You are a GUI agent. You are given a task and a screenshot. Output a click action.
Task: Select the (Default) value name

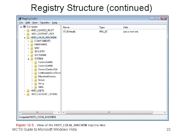[71, 32]
